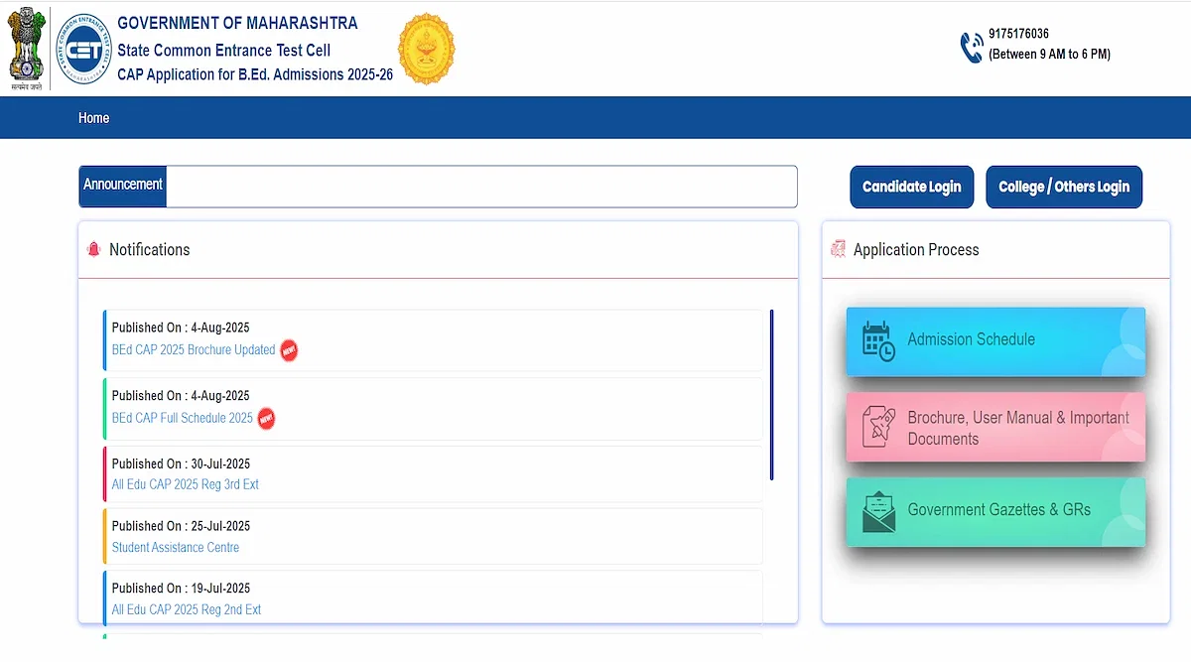The height and width of the screenshot is (662, 1191).
Task: Click the envelope icon on Government Gazettes card
Action: pos(878,511)
